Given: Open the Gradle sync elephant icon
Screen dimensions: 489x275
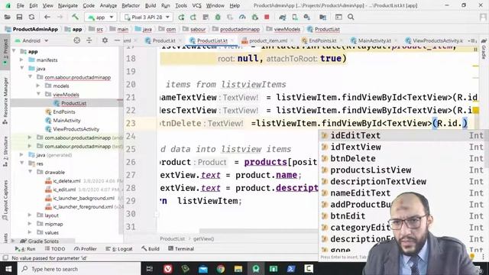Looking at the screenshot, I should pos(283,17).
